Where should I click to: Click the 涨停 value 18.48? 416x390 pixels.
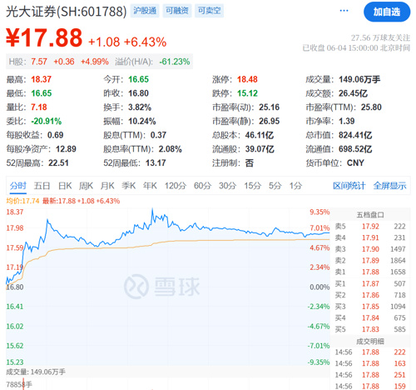[247, 79]
